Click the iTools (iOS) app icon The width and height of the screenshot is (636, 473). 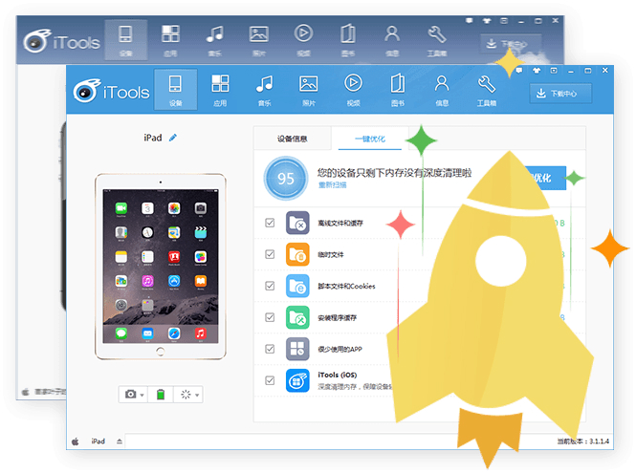[297, 380]
